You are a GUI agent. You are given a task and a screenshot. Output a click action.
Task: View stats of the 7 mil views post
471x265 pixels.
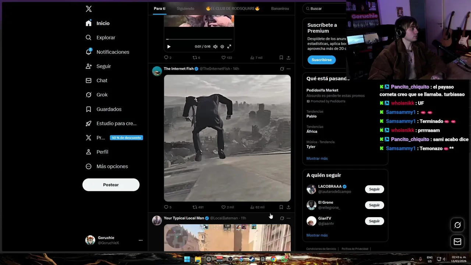256,58
